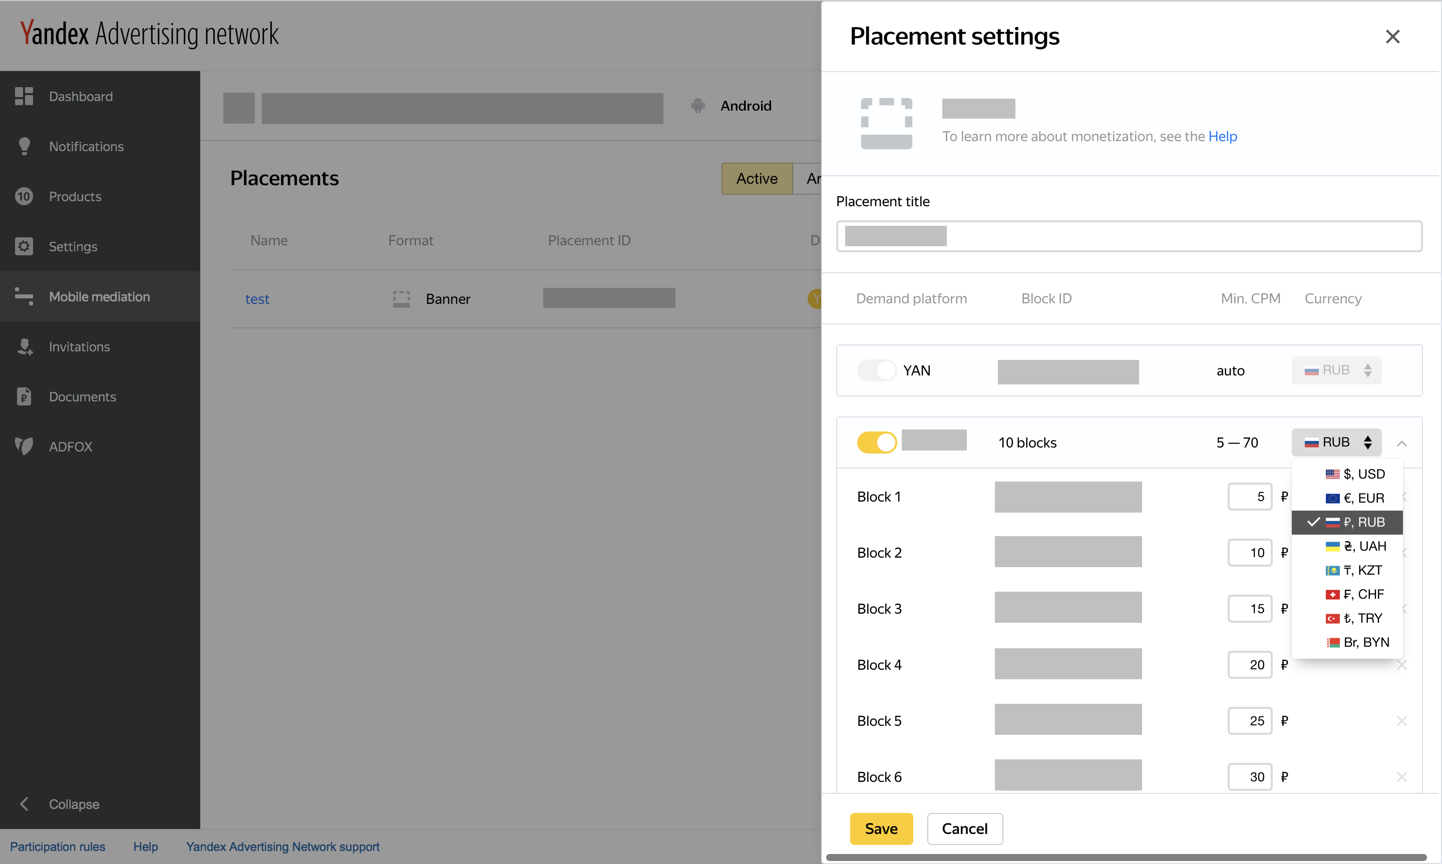Open Documents via ruble document icon
The width and height of the screenshot is (1442, 864).
24,396
